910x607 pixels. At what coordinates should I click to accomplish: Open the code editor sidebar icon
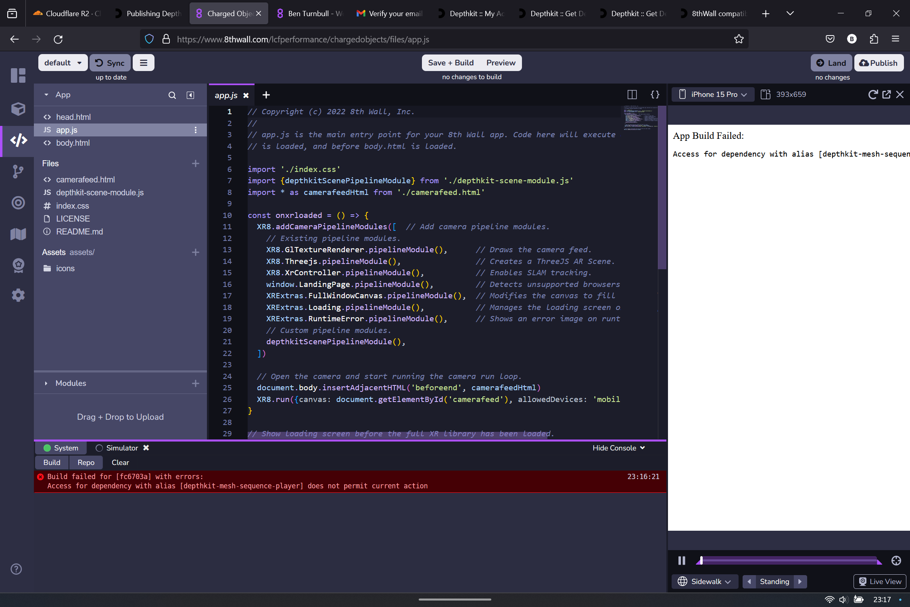coord(18,140)
